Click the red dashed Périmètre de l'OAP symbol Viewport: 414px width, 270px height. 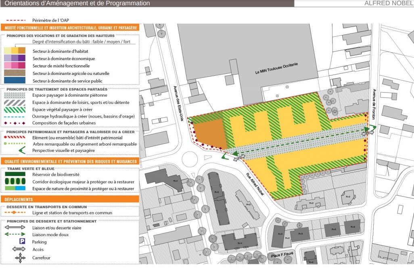(x=16, y=20)
